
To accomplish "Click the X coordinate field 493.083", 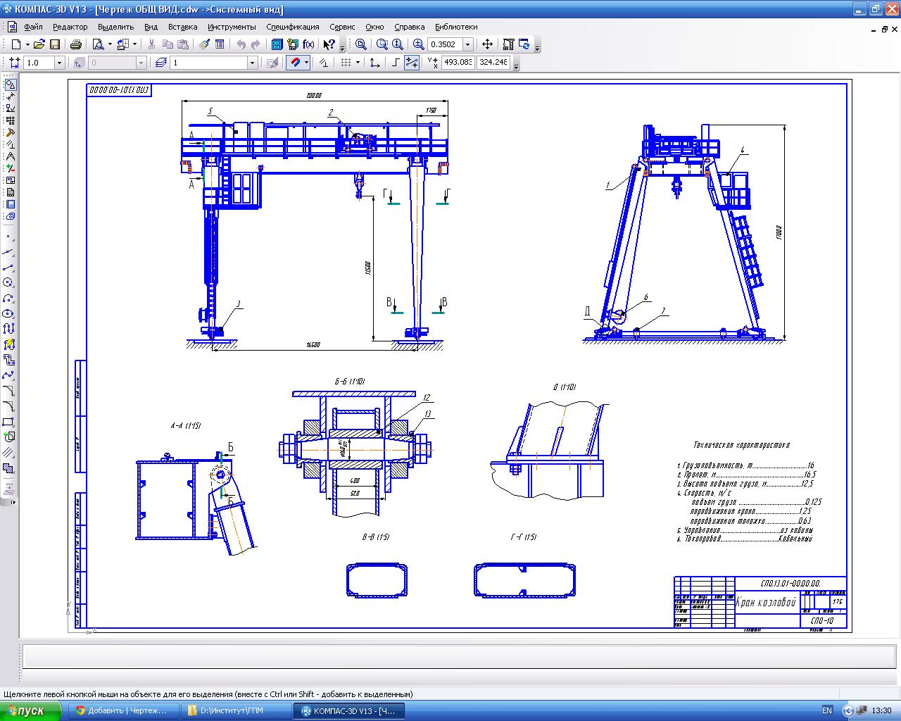I will coord(458,63).
